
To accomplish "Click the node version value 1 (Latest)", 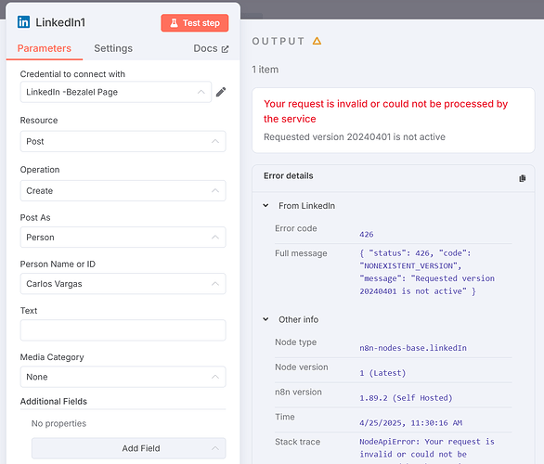I will [x=382, y=373].
